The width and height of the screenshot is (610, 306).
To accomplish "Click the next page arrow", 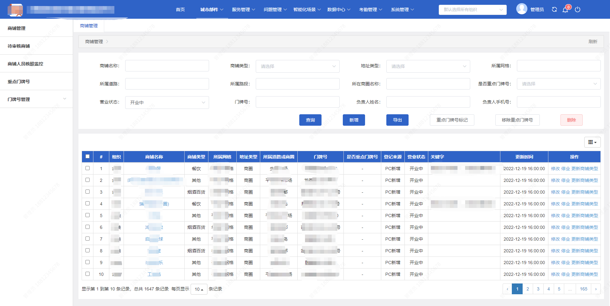I will (596, 289).
